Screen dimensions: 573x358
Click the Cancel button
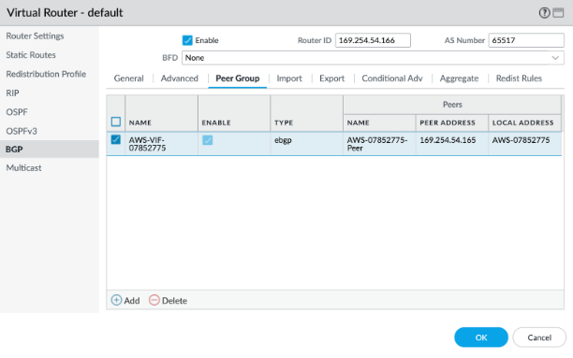click(539, 337)
